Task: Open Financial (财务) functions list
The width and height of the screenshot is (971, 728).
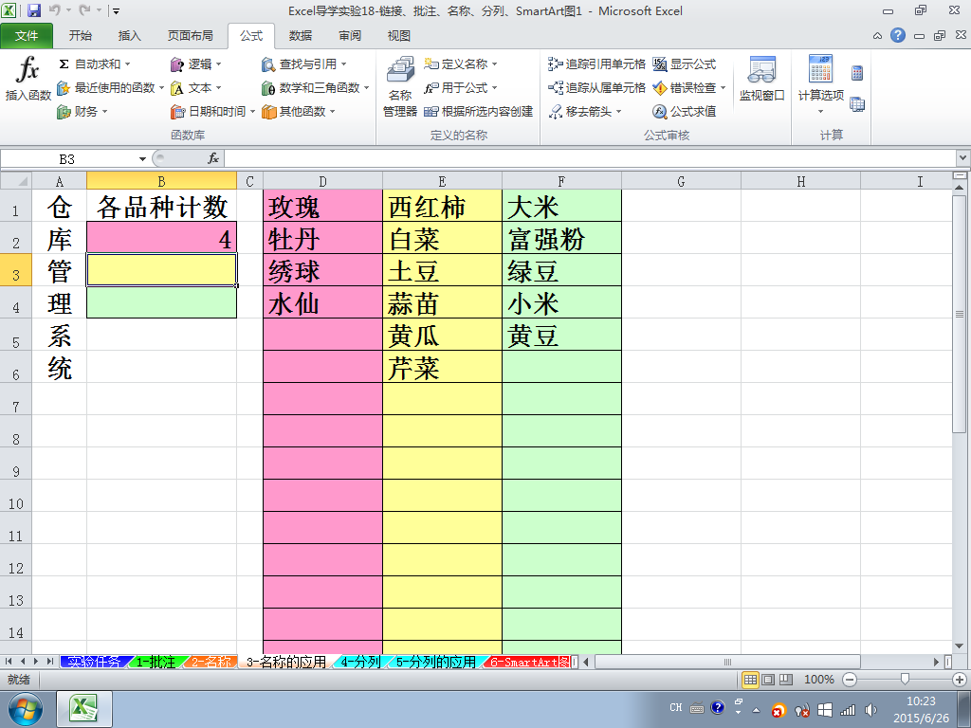Action: (82, 112)
